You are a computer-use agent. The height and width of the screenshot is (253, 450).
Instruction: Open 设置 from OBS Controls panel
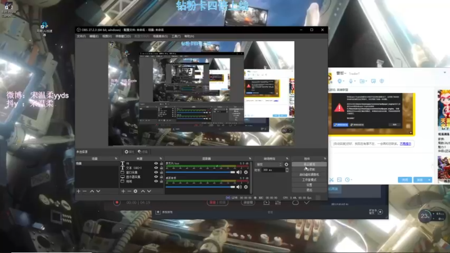click(309, 185)
